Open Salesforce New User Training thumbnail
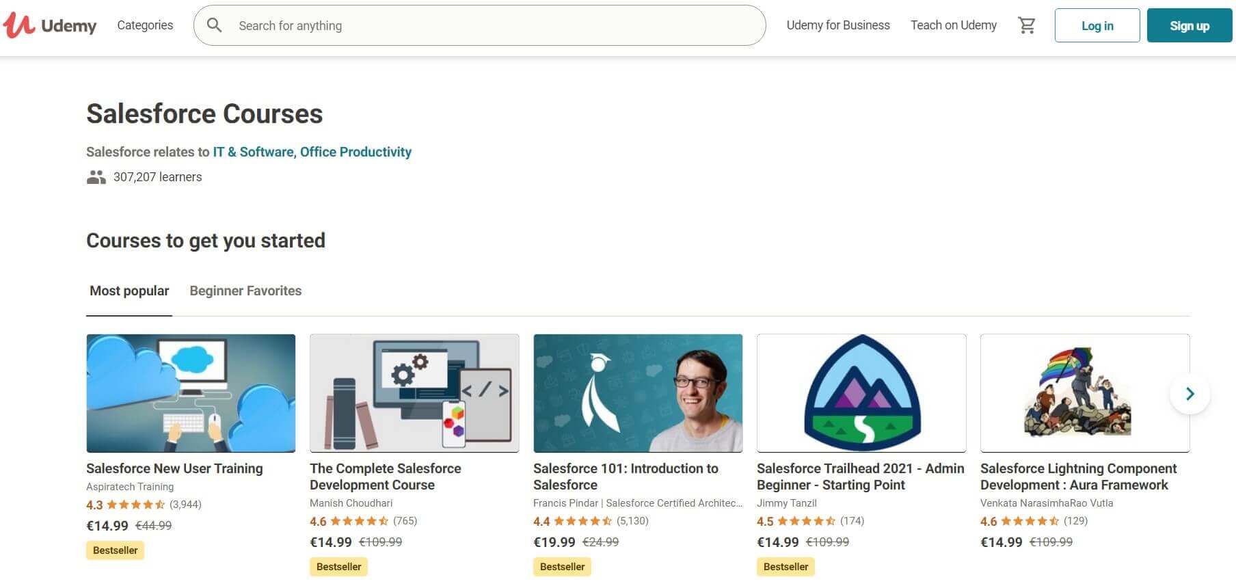The height and width of the screenshot is (588, 1236). [191, 393]
